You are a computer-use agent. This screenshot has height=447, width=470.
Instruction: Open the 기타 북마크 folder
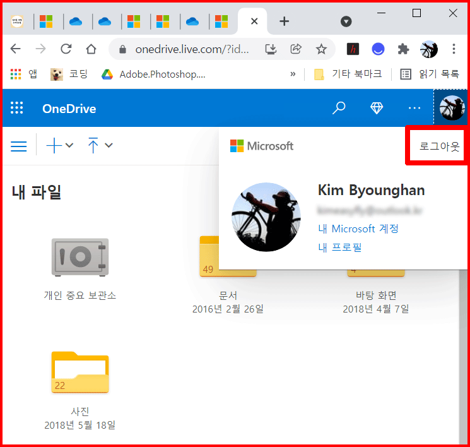348,74
